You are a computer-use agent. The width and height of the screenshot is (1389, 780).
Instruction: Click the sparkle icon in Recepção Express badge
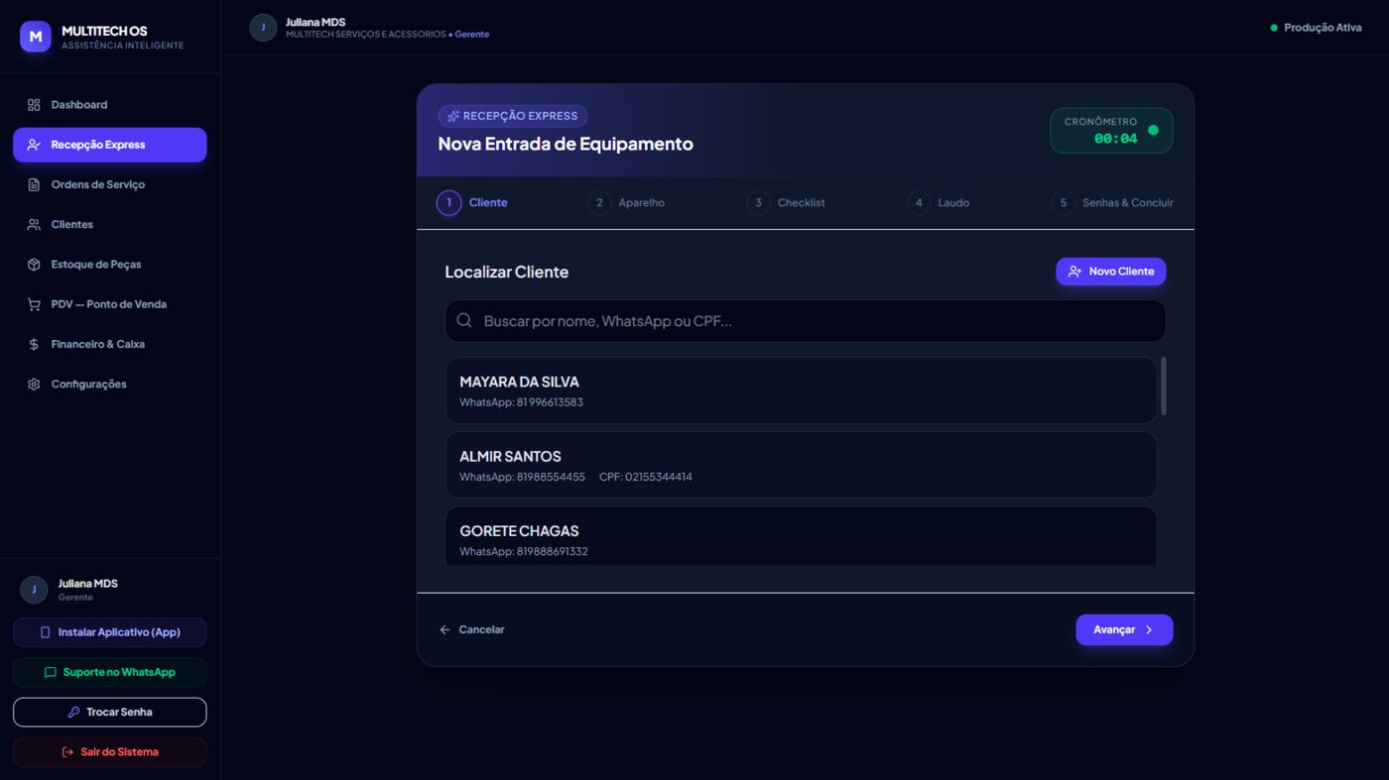[453, 116]
